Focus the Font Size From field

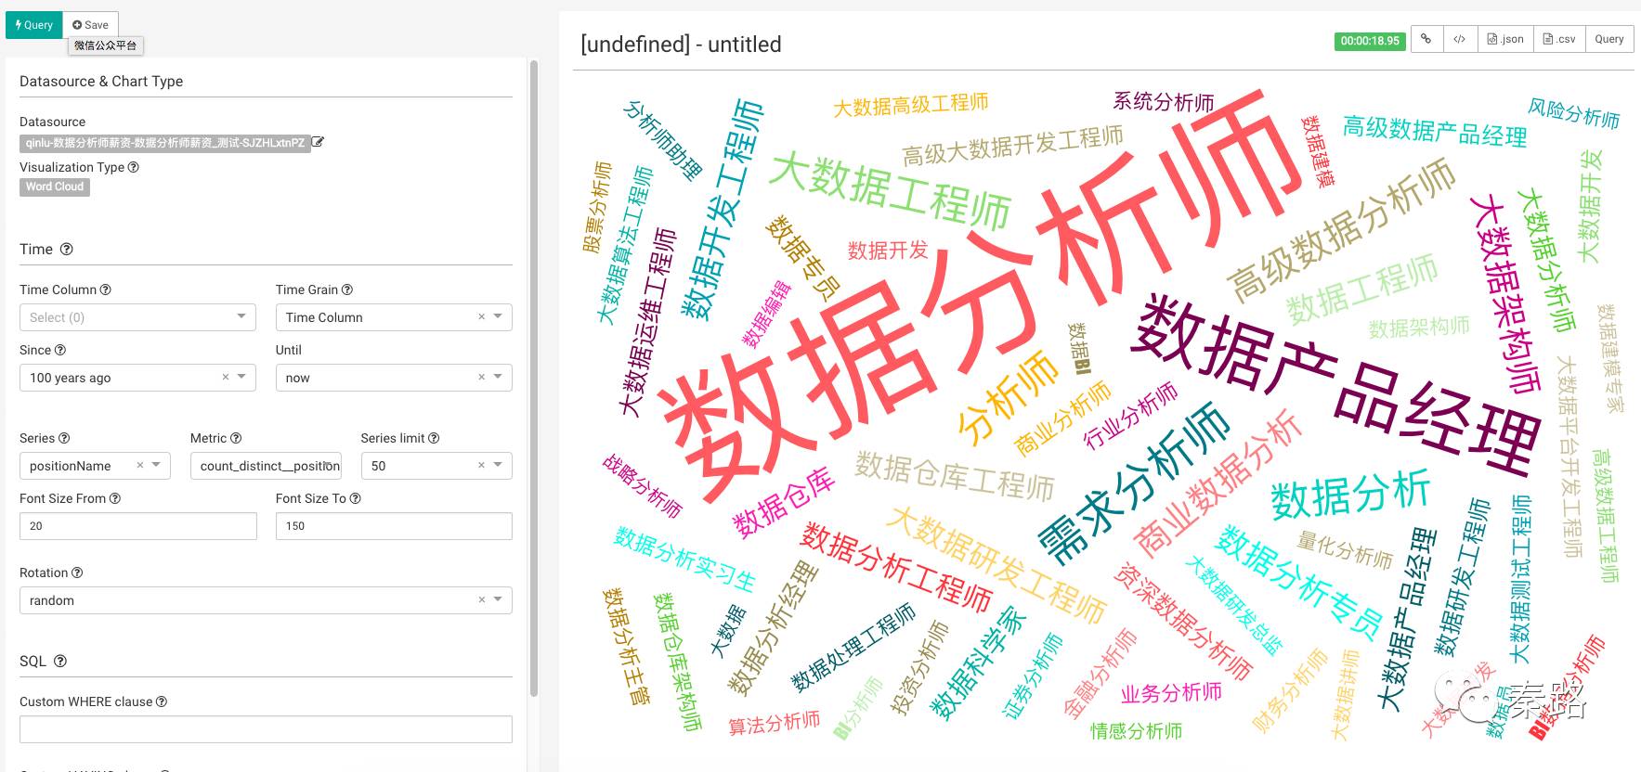137,526
